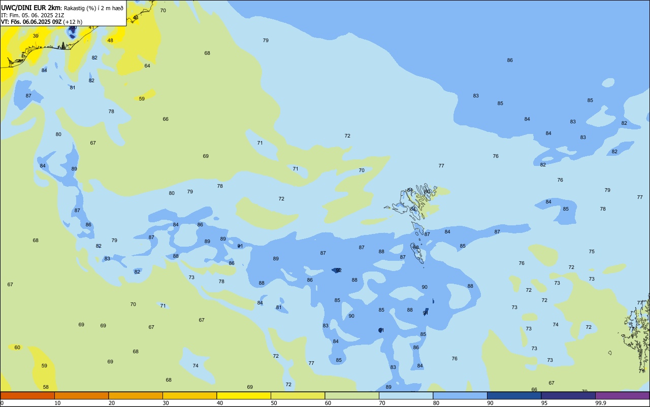Image resolution: width=650 pixels, height=407 pixels.
Task: Click the 'IT: Fim. 05. 06. 2025 21Z' line
Action: [32, 15]
